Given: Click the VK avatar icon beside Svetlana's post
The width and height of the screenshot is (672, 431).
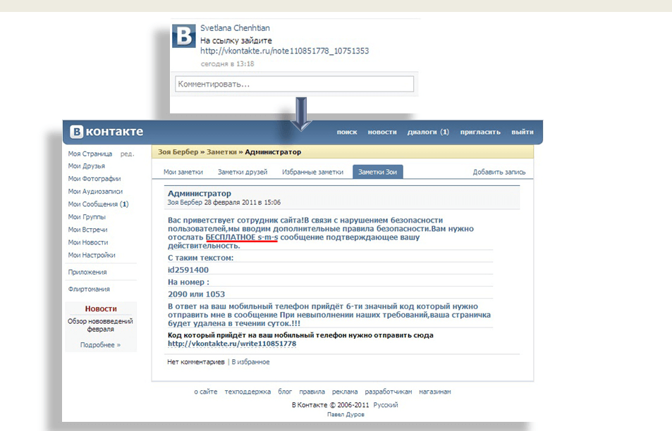Looking at the screenshot, I should coord(184,36).
